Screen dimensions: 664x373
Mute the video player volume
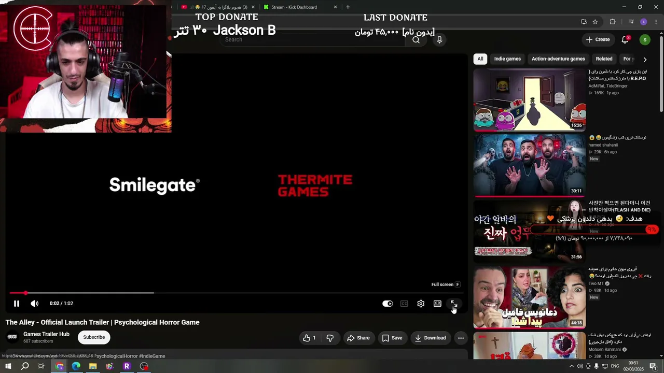click(x=34, y=304)
